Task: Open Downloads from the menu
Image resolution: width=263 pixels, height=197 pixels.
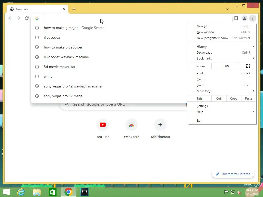Action: 222,53
